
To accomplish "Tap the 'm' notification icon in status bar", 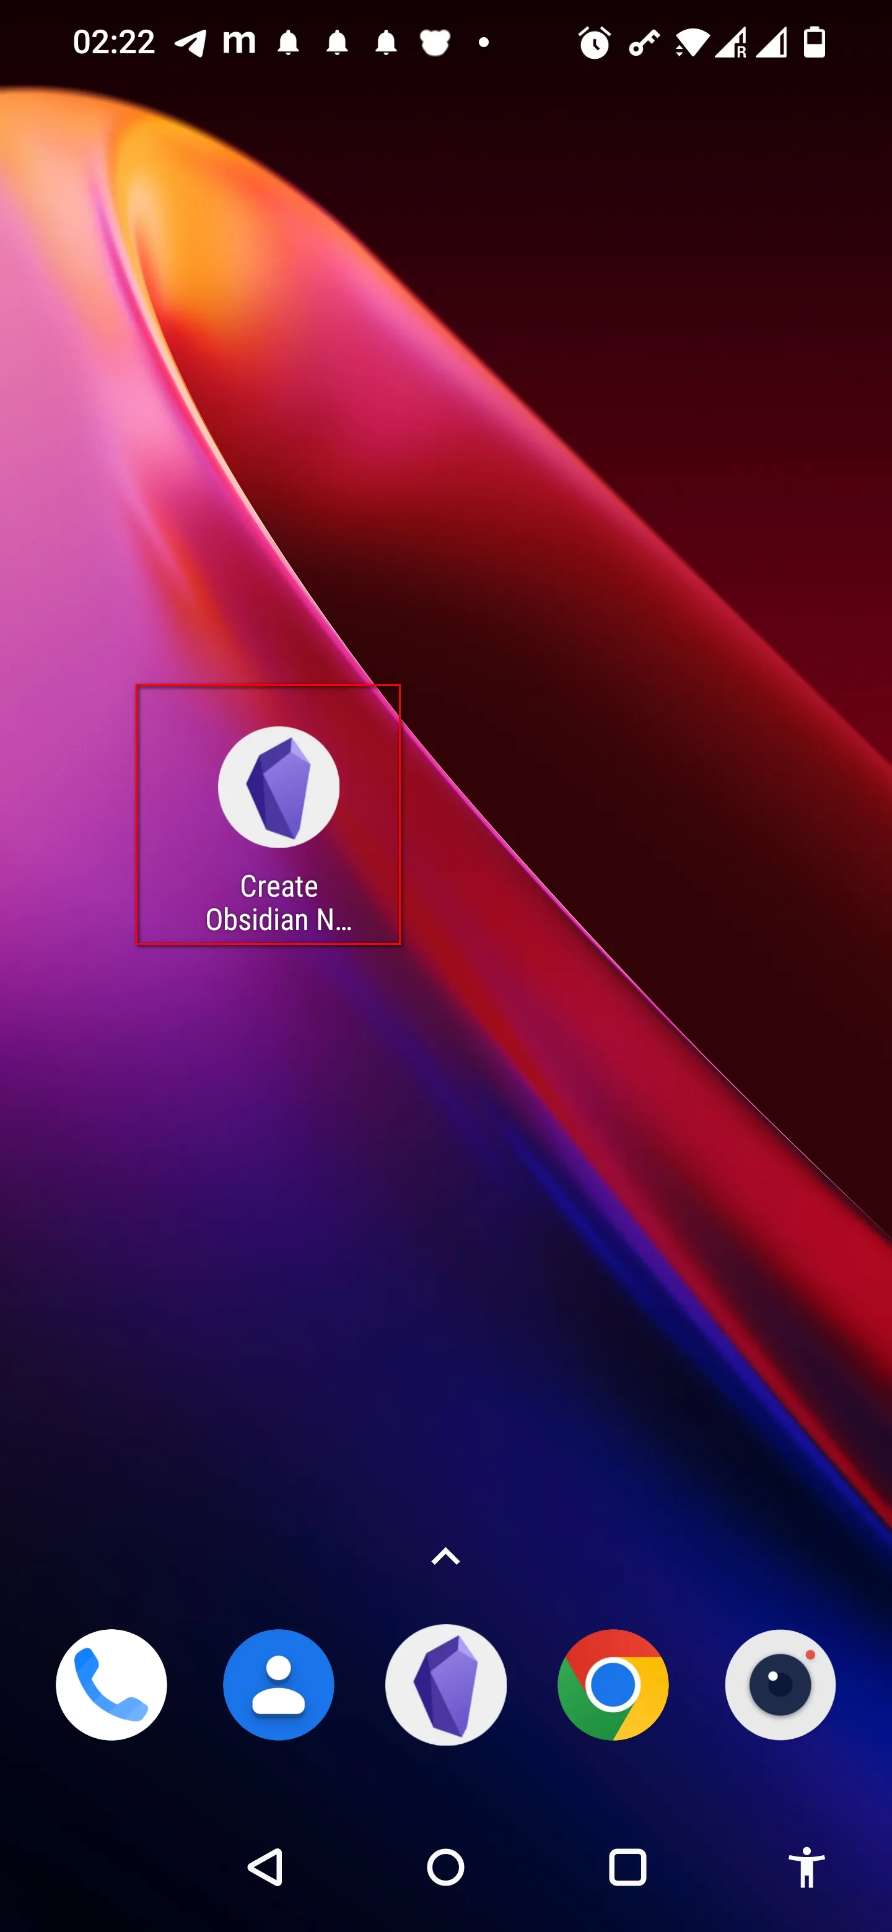I will pos(239,42).
